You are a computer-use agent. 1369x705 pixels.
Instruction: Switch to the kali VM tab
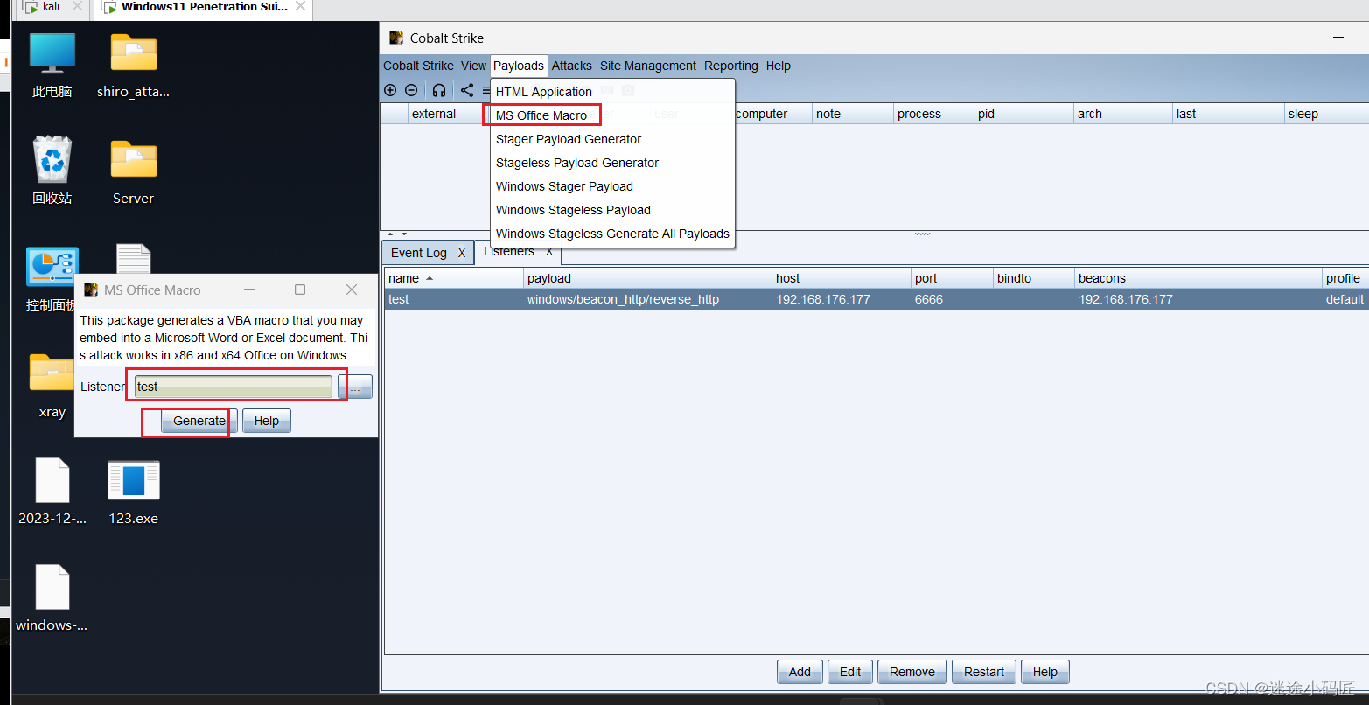point(51,7)
